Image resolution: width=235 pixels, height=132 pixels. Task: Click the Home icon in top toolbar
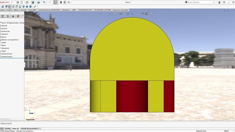click(x=18, y=2)
